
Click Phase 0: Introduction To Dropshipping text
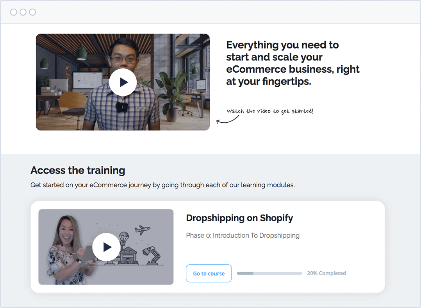243,235
